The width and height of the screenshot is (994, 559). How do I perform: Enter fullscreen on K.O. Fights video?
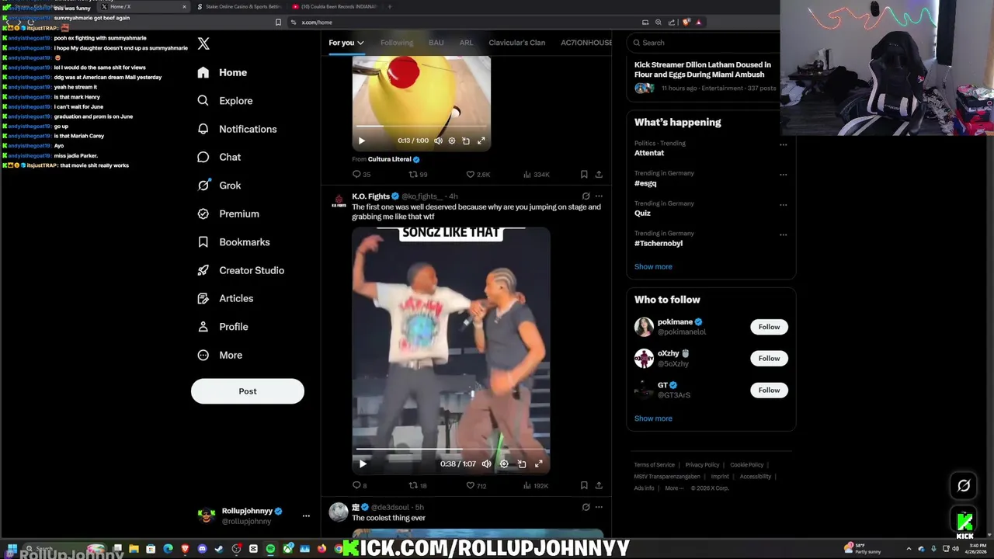[x=539, y=464]
